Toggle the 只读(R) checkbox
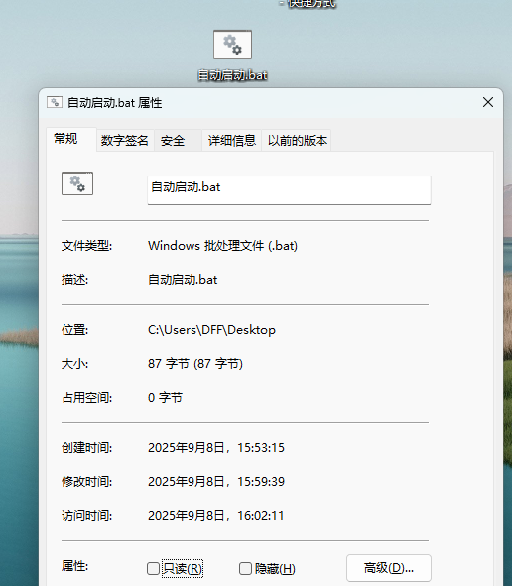Screen dimensions: 512x586 (x=153, y=569)
